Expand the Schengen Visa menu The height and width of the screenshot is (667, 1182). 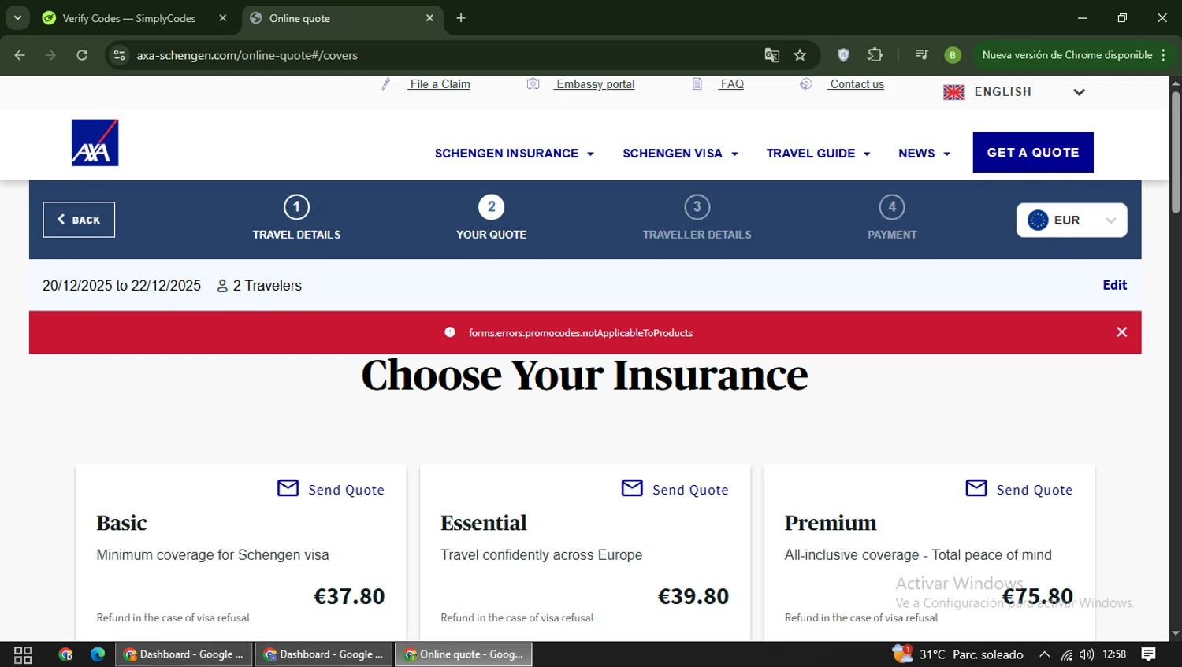point(681,154)
